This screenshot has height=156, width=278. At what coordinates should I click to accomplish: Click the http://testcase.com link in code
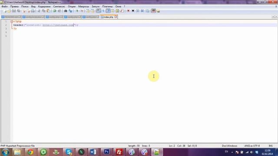58,25
